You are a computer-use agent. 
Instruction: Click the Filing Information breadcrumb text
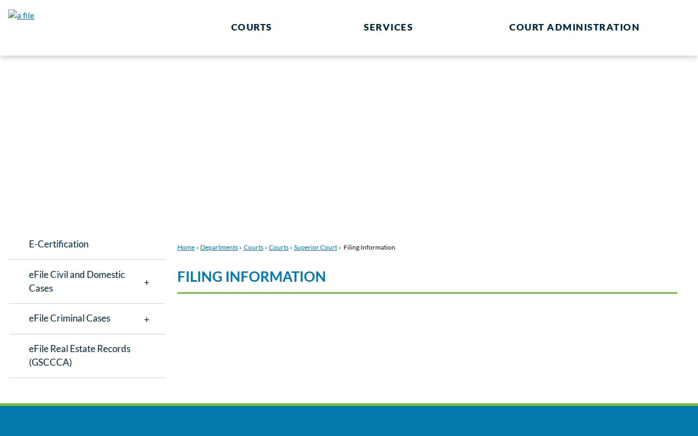pos(369,247)
